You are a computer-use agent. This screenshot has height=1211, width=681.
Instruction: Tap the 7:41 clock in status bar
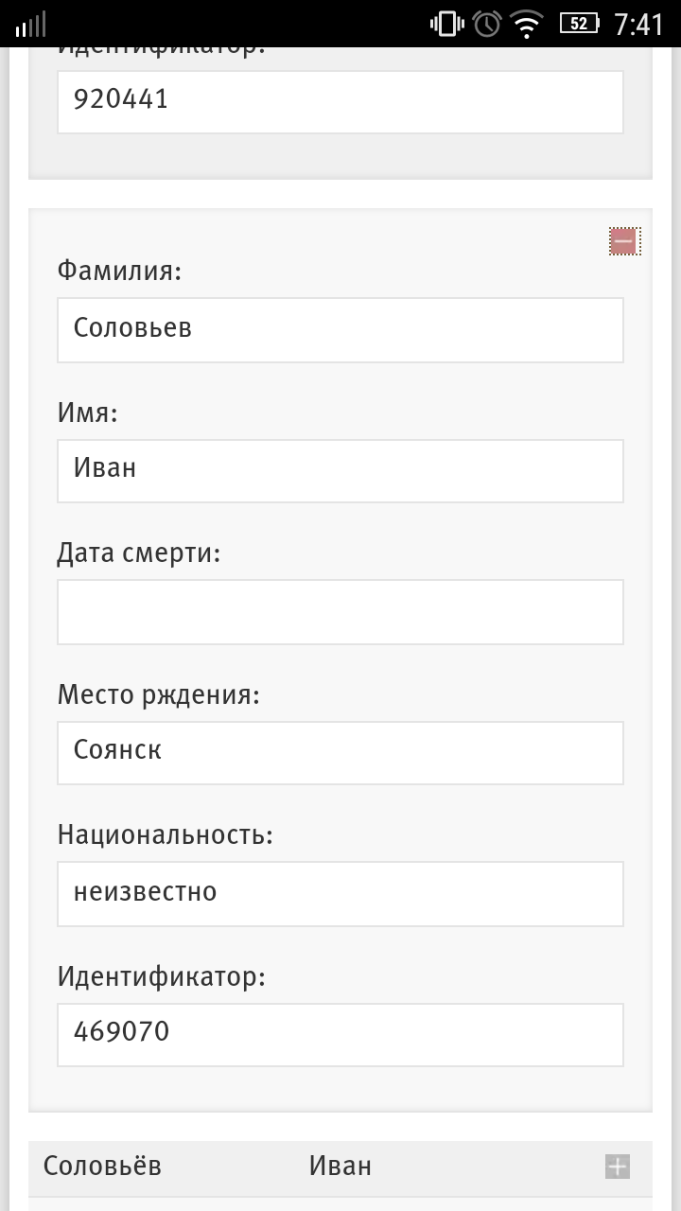click(x=639, y=24)
